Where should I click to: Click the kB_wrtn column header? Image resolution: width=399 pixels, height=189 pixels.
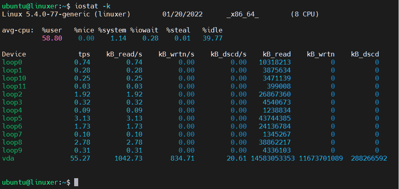[x=321, y=54]
